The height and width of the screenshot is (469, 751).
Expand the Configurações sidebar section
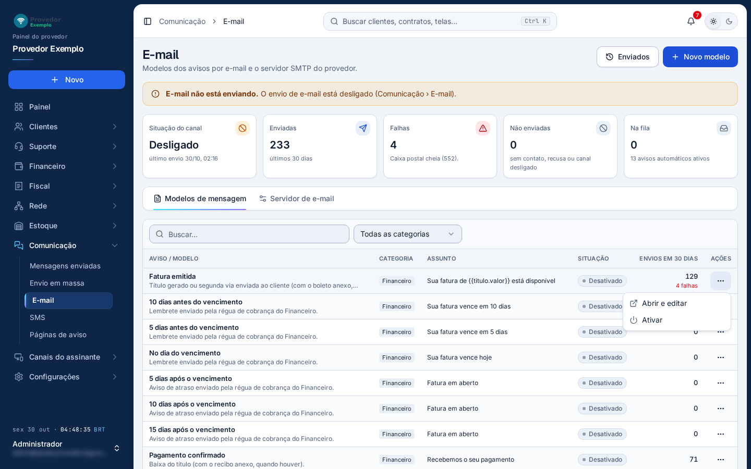pos(67,377)
